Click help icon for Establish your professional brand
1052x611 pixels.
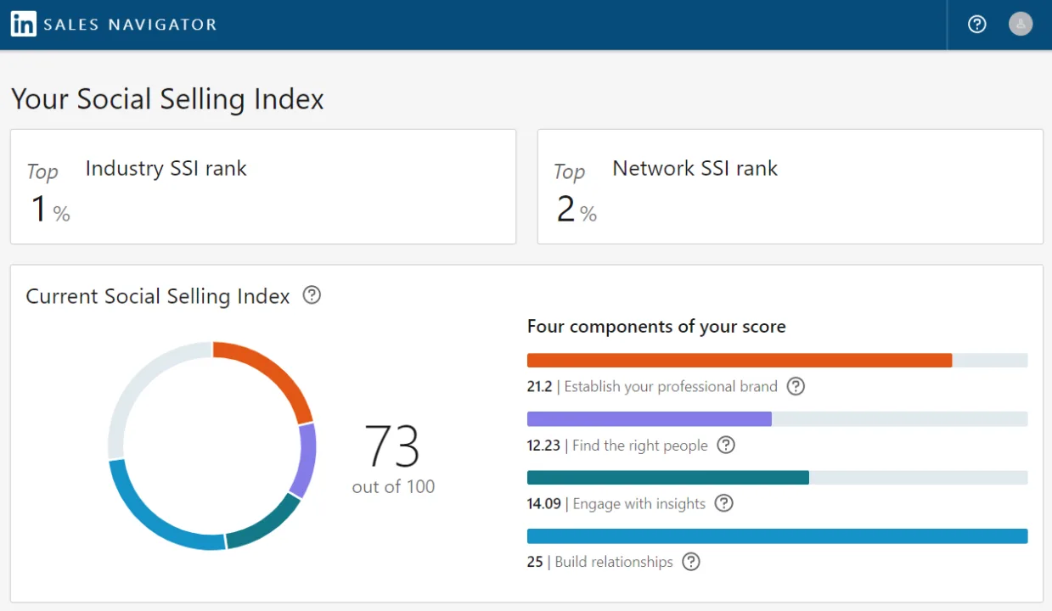pyautogui.click(x=796, y=386)
